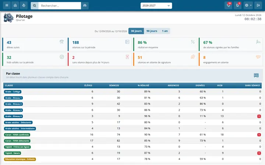Click the date range Du 12/09/2026 au 12/10/2026
265x165 pixels.
click(111, 31)
